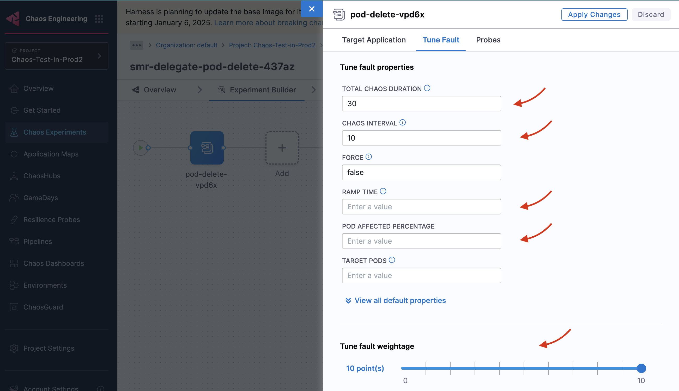
Task: Click the Ramp Time info icon
Action: (x=383, y=191)
